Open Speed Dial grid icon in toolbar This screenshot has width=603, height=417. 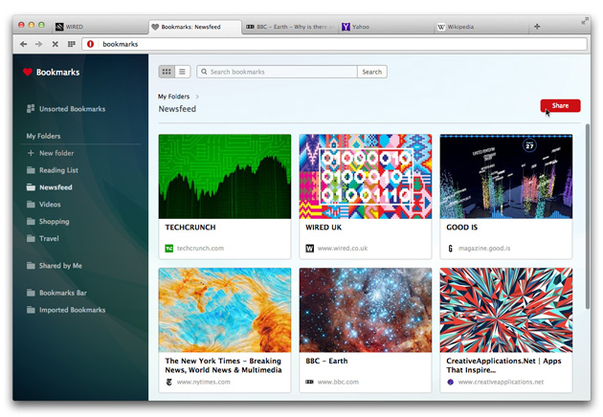click(72, 44)
